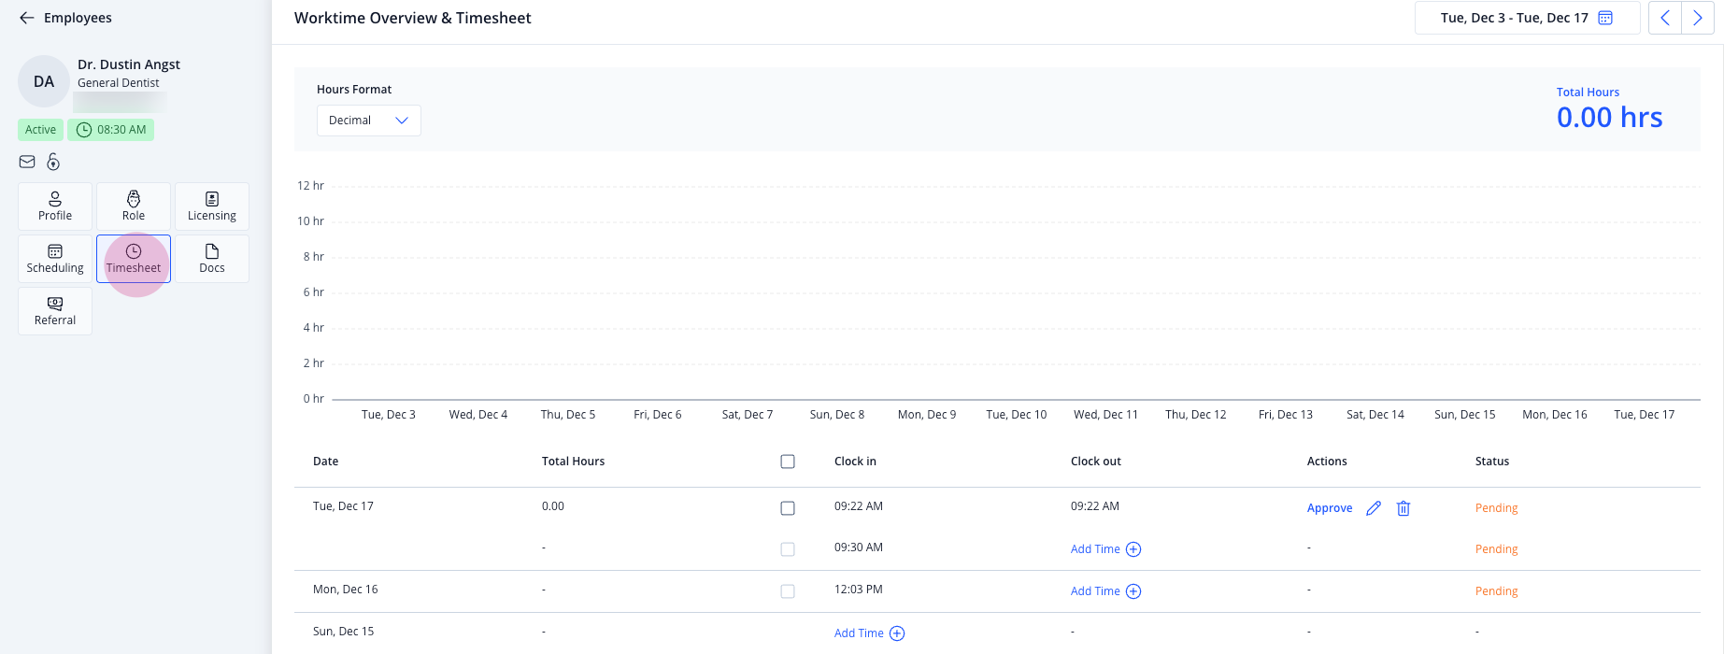Add clock out time for 09:30 AM entry

tap(1106, 549)
